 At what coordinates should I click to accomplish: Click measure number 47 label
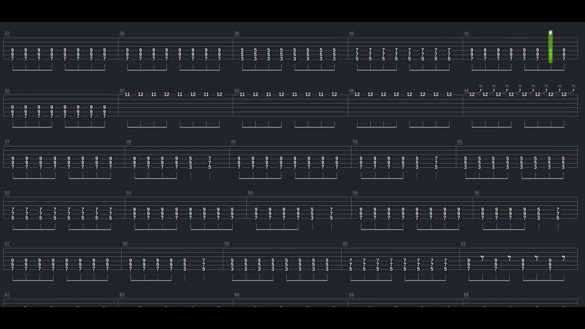coord(7,142)
